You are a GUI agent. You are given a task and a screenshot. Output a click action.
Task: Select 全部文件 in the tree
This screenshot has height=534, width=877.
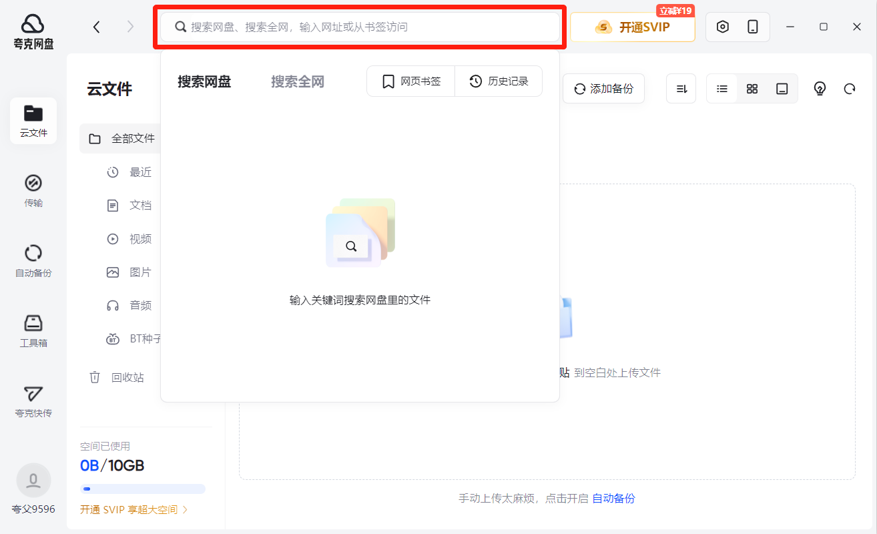click(x=120, y=139)
